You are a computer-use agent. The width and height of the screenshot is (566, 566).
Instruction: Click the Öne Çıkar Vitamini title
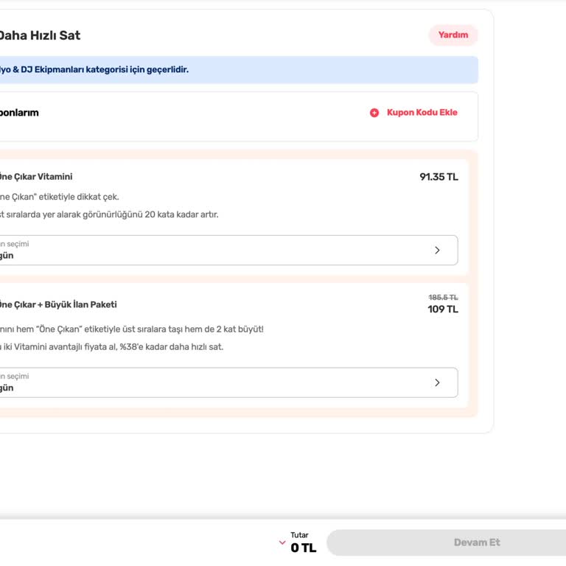pos(35,177)
